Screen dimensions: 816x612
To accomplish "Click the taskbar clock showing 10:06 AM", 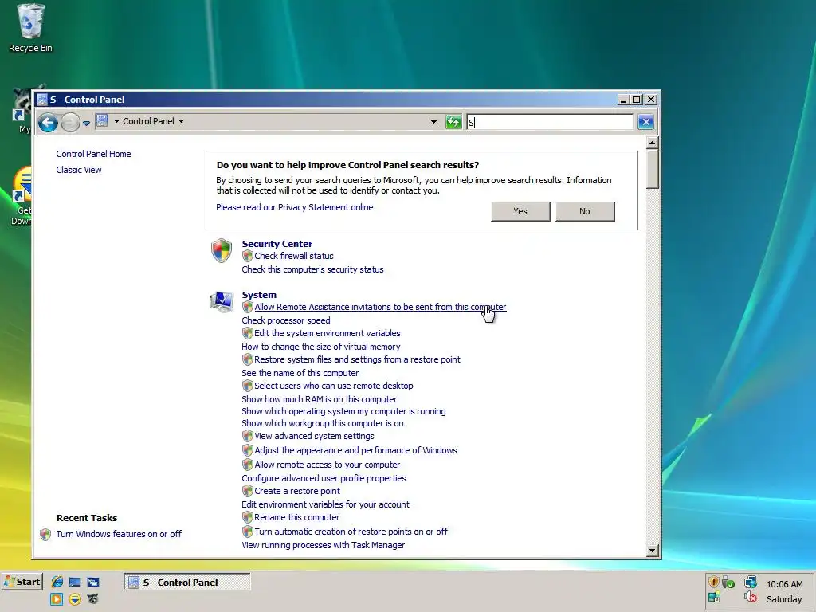I will point(785,584).
